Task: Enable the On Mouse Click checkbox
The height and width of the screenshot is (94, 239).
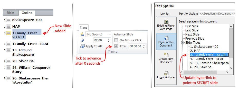Action: coord(116,40)
